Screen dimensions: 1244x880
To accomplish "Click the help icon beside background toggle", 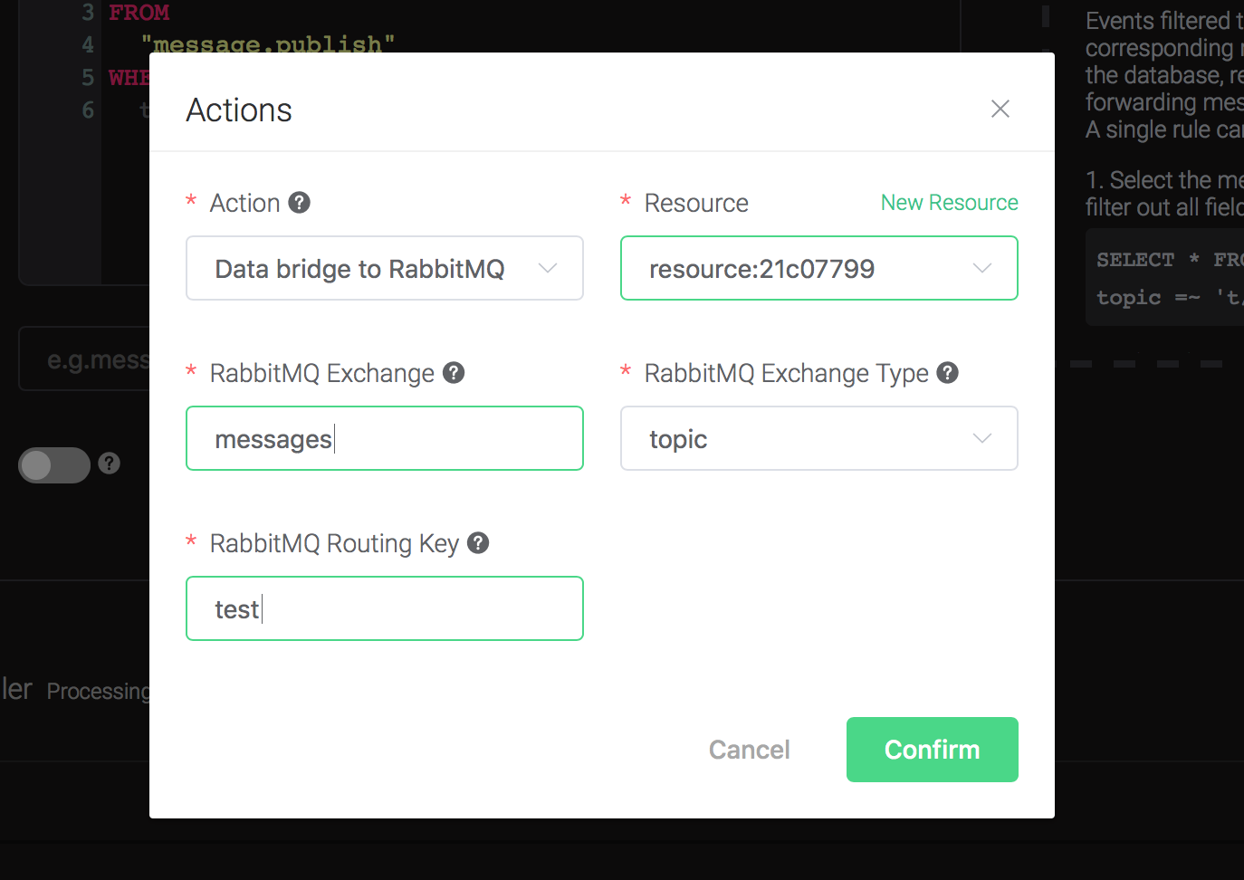I will 110,464.
